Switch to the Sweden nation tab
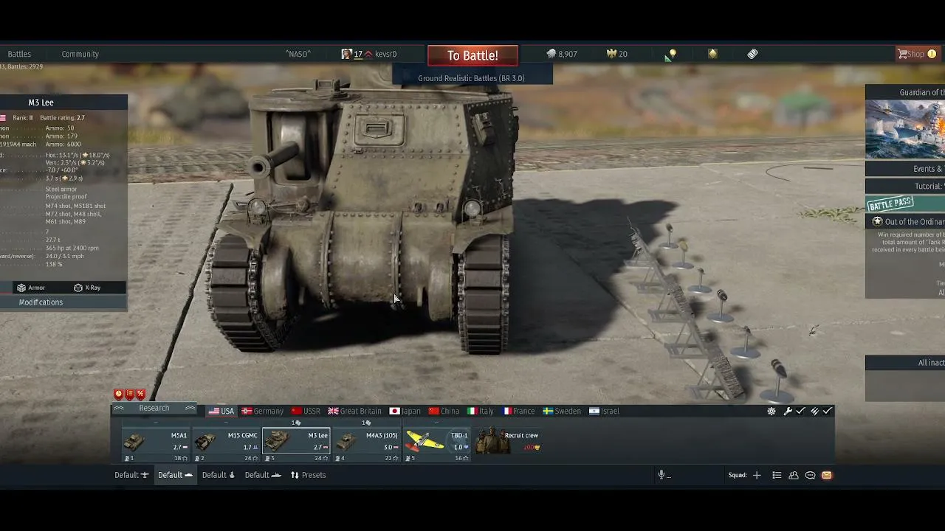 (x=562, y=412)
